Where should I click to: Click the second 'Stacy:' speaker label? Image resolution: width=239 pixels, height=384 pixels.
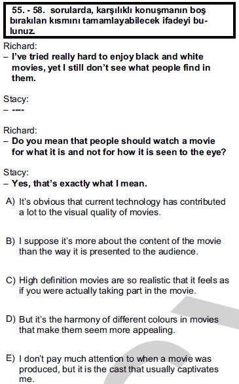pos(16,172)
